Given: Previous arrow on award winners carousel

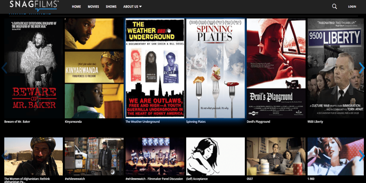Looking at the screenshot, I should point(4,68).
